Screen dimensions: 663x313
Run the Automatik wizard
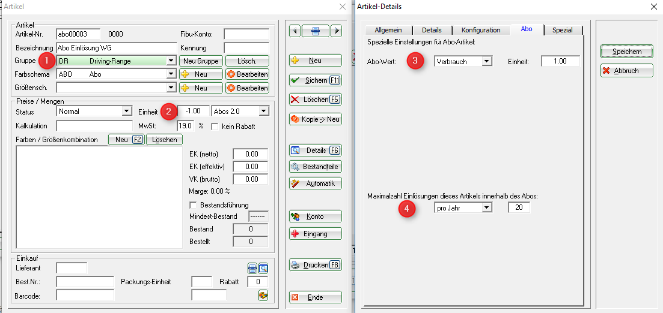click(316, 183)
